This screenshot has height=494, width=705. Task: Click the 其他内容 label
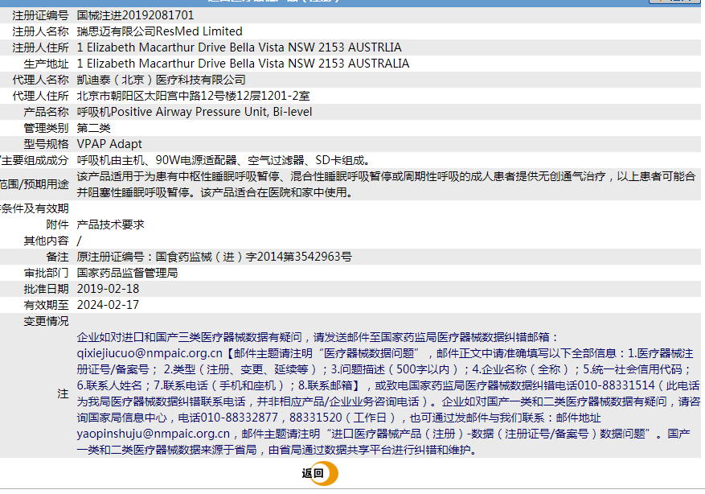point(46,241)
